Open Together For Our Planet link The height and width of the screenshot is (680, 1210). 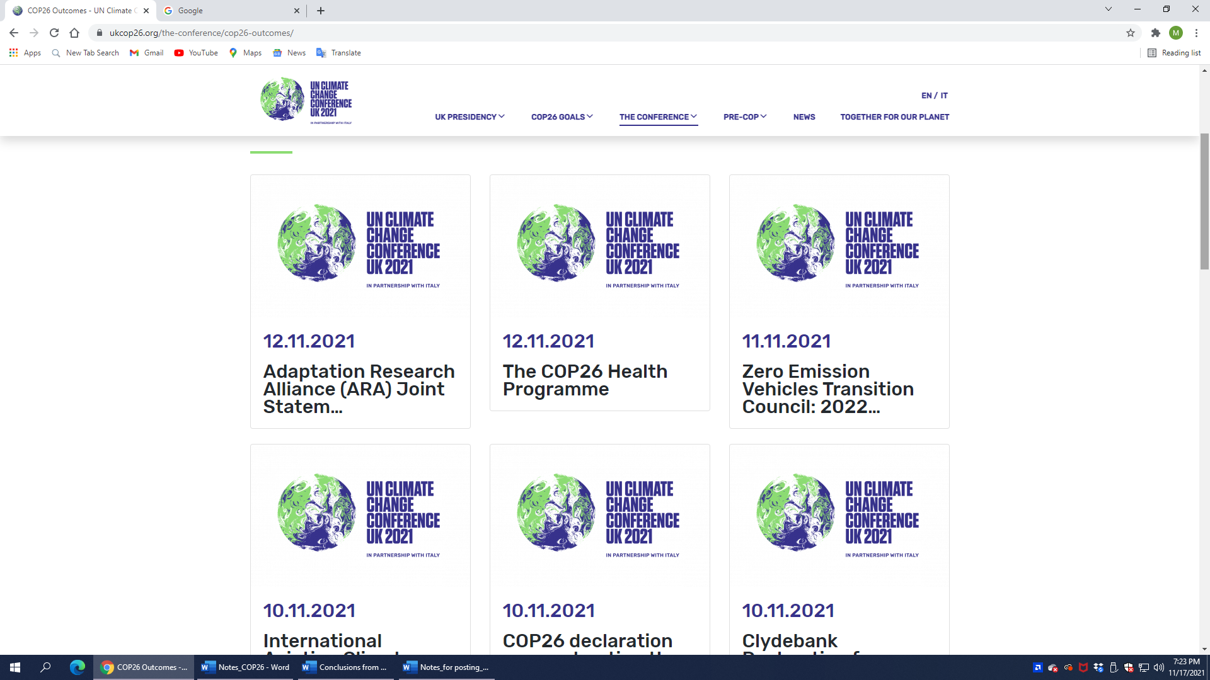point(894,117)
